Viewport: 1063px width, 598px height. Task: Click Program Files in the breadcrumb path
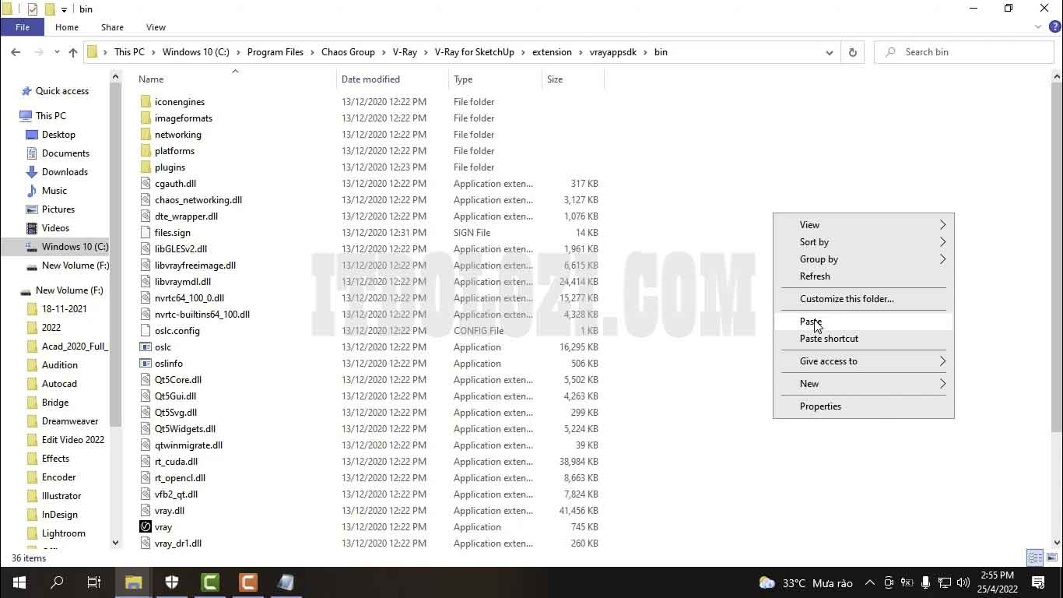click(x=275, y=52)
